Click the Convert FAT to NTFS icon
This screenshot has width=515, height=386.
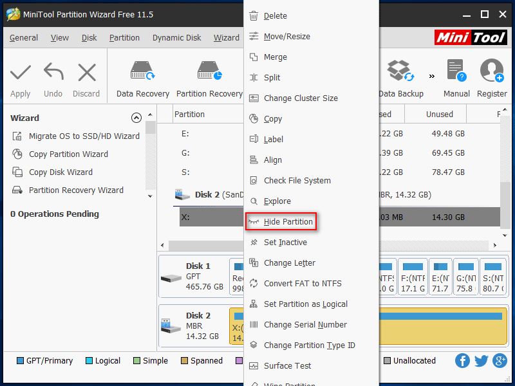254,283
